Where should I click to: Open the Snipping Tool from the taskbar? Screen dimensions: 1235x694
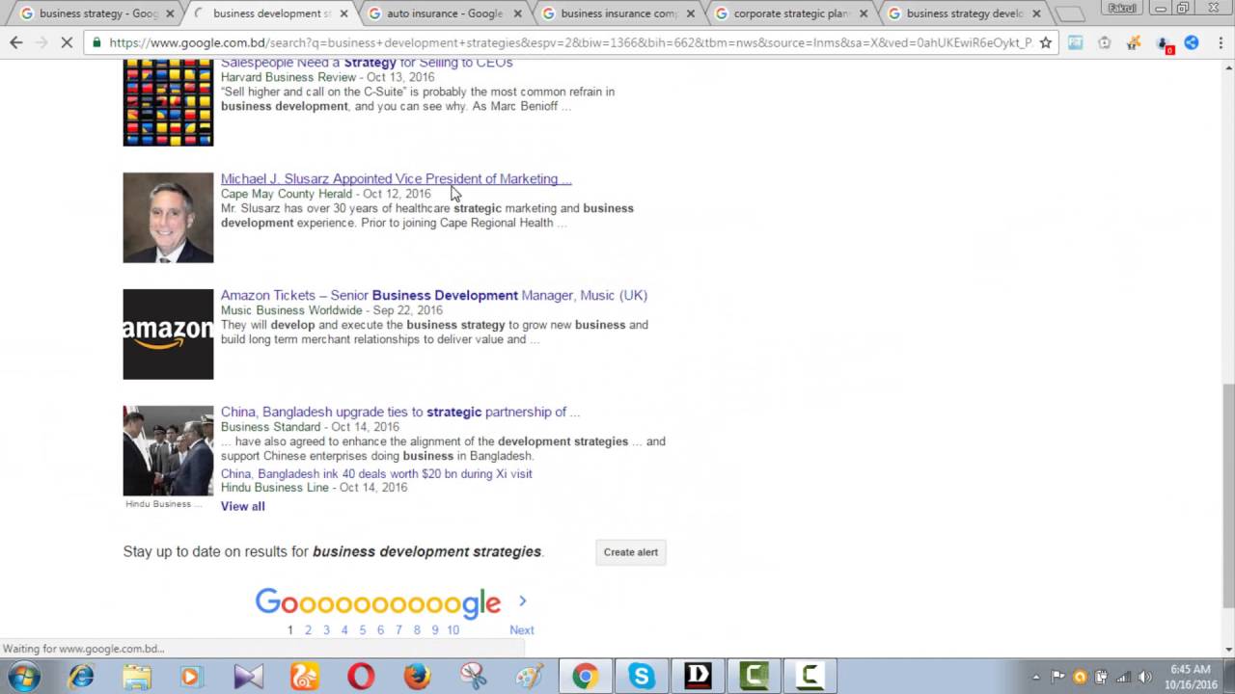click(473, 677)
